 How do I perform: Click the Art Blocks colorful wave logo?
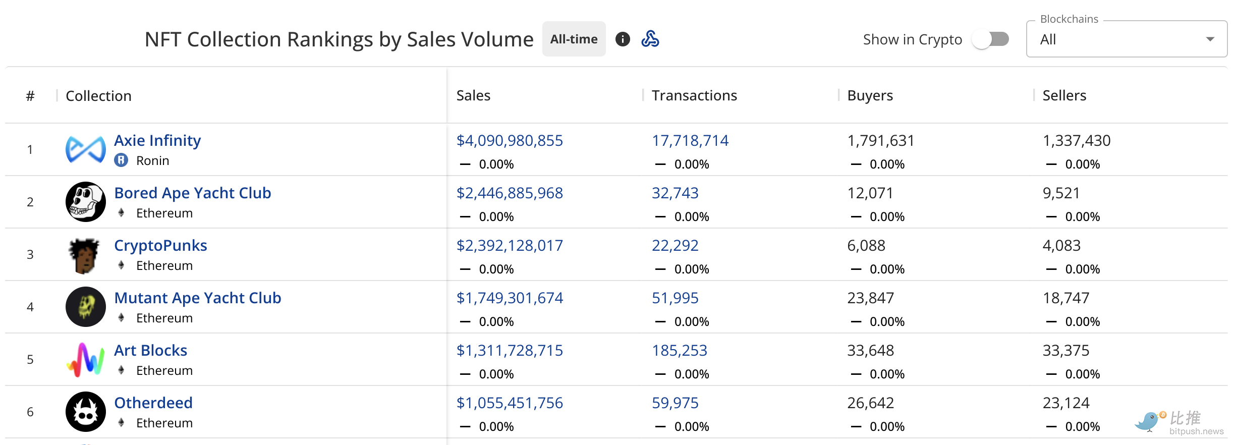click(86, 360)
